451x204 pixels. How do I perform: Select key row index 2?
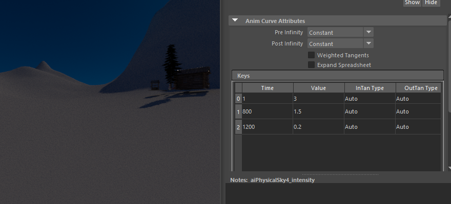[x=238, y=127]
